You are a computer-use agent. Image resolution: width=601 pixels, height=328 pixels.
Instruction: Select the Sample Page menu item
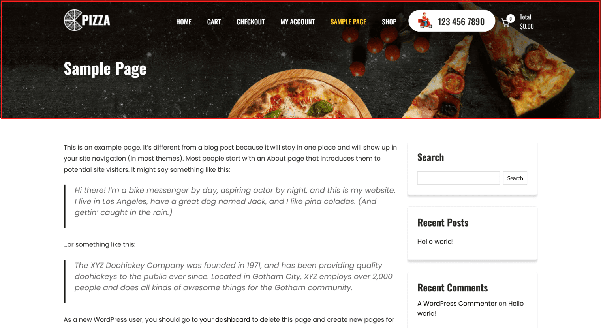(x=348, y=22)
